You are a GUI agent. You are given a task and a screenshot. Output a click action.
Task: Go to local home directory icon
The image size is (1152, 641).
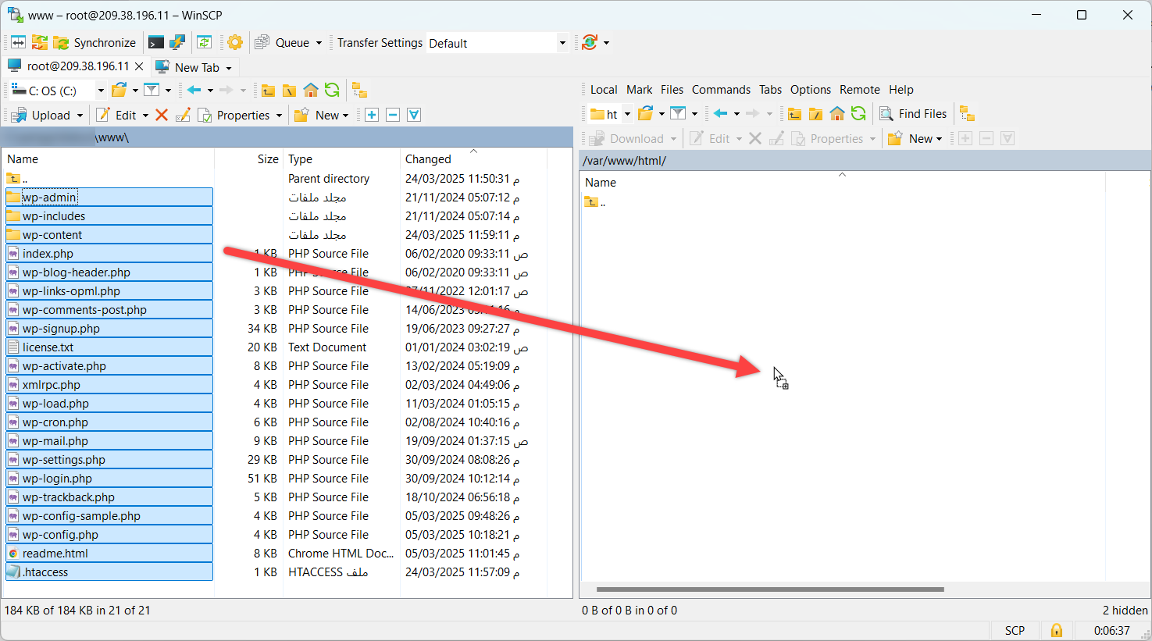pos(311,90)
